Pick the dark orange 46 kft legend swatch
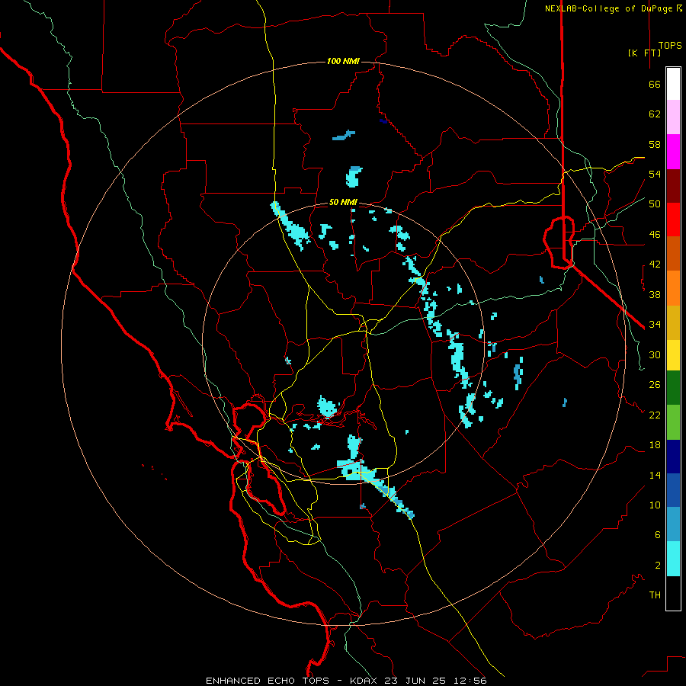This screenshot has height=686, width=686. point(673,254)
